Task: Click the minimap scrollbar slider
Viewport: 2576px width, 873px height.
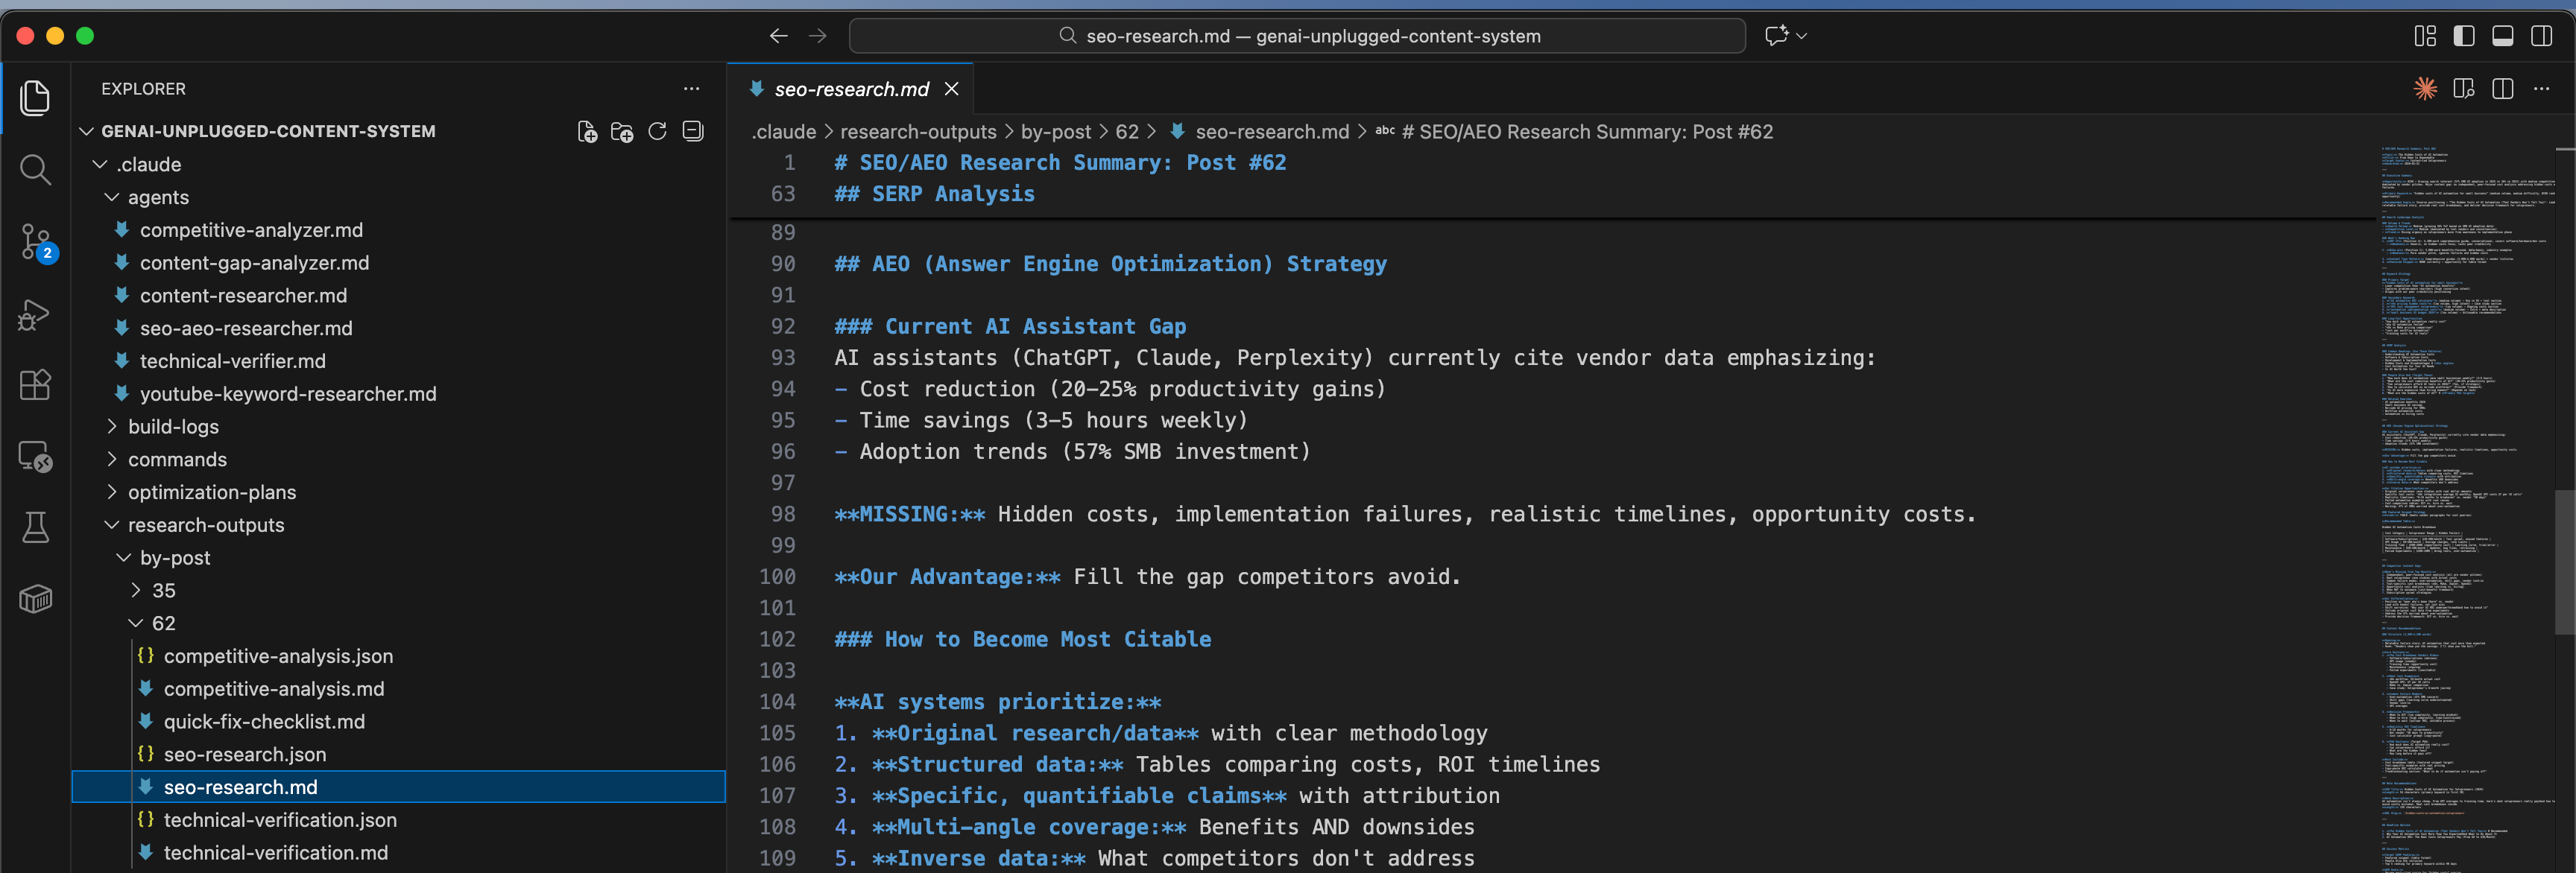Action: [x=2564, y=562]
